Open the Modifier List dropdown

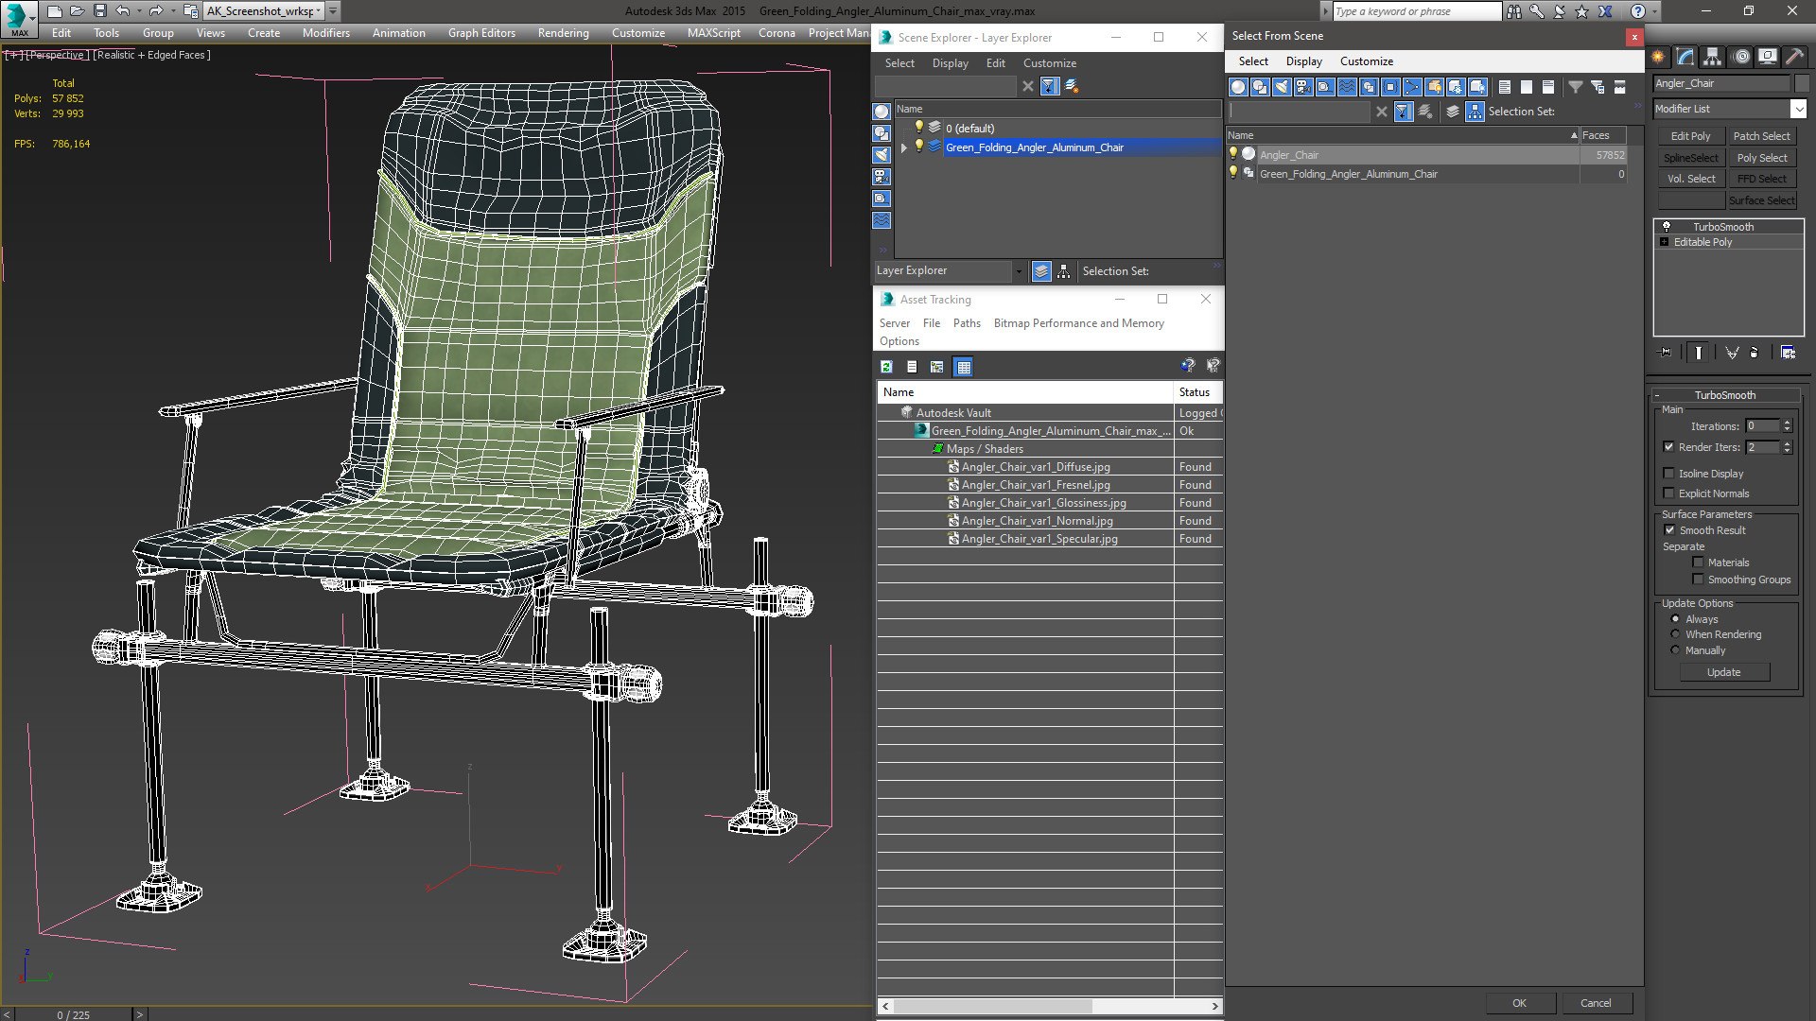coord(1798,109)
